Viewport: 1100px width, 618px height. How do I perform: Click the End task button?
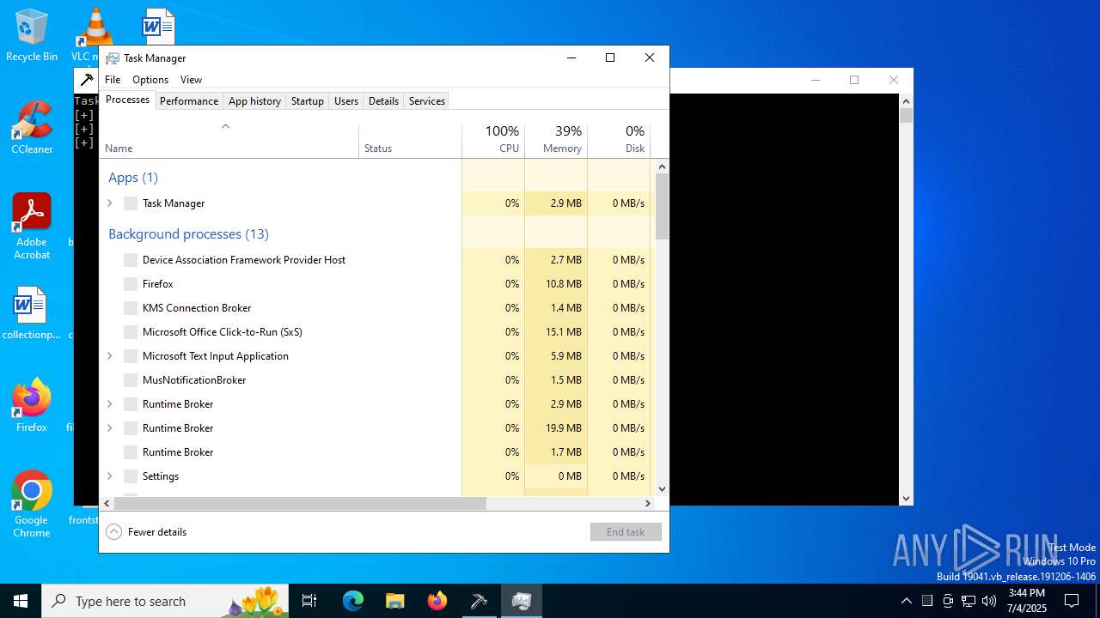click(x=626, y=532)
